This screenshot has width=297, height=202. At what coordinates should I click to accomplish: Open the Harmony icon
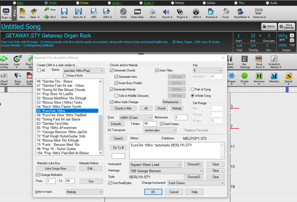(x=259, y=77)
